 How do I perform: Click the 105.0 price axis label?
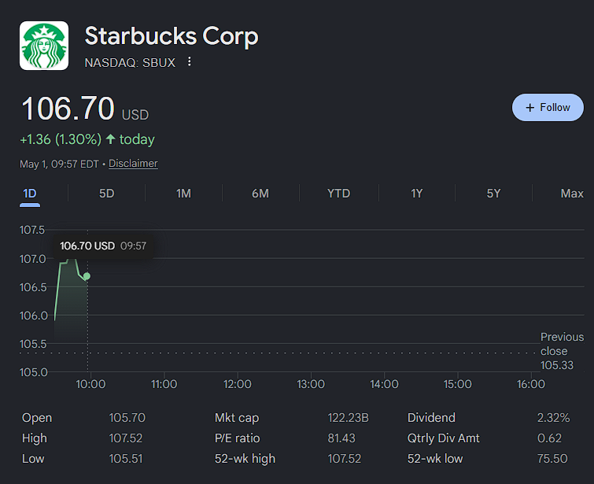click(33, 372)
